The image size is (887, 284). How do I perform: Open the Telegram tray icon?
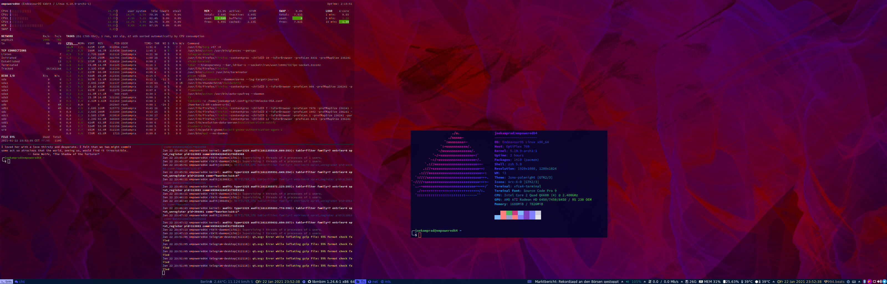885,282
